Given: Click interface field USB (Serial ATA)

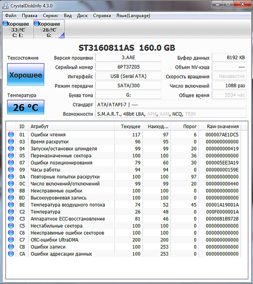Looking at the screenshot, I should pyautogui.click(x=128, y=76).
